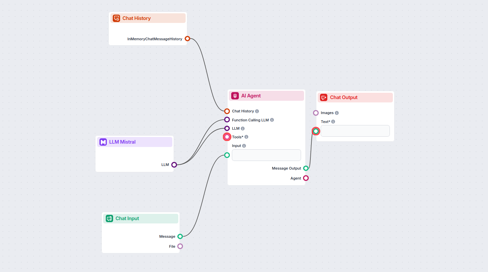Click the Chat History node icon

click(116, 18)
